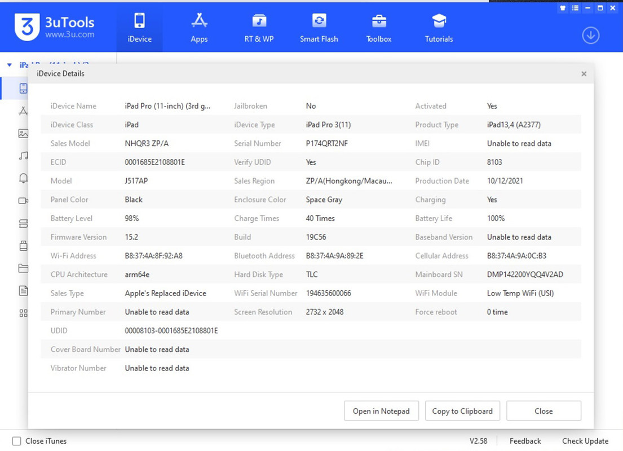
Task: Open the Apps tab
Action: click(x=199, y=28)
